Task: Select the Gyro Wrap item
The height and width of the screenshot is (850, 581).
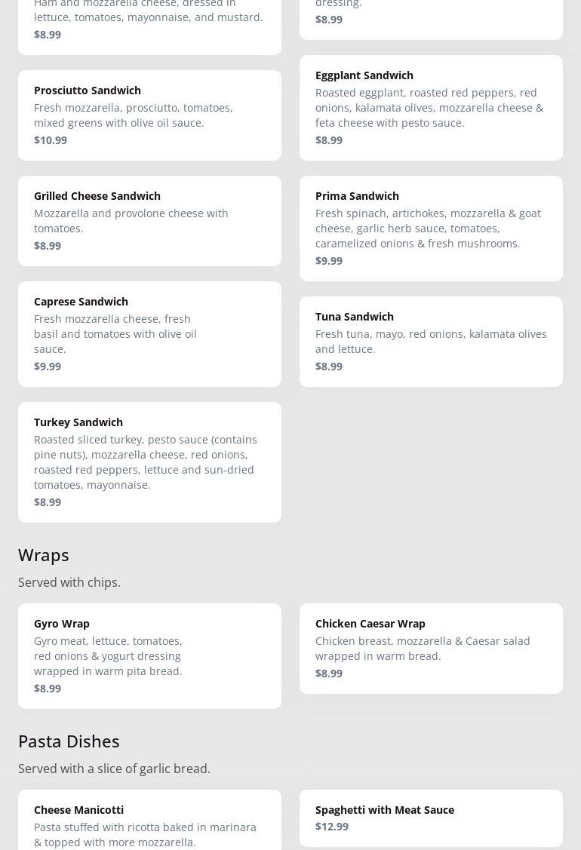Action: point(149,655)
